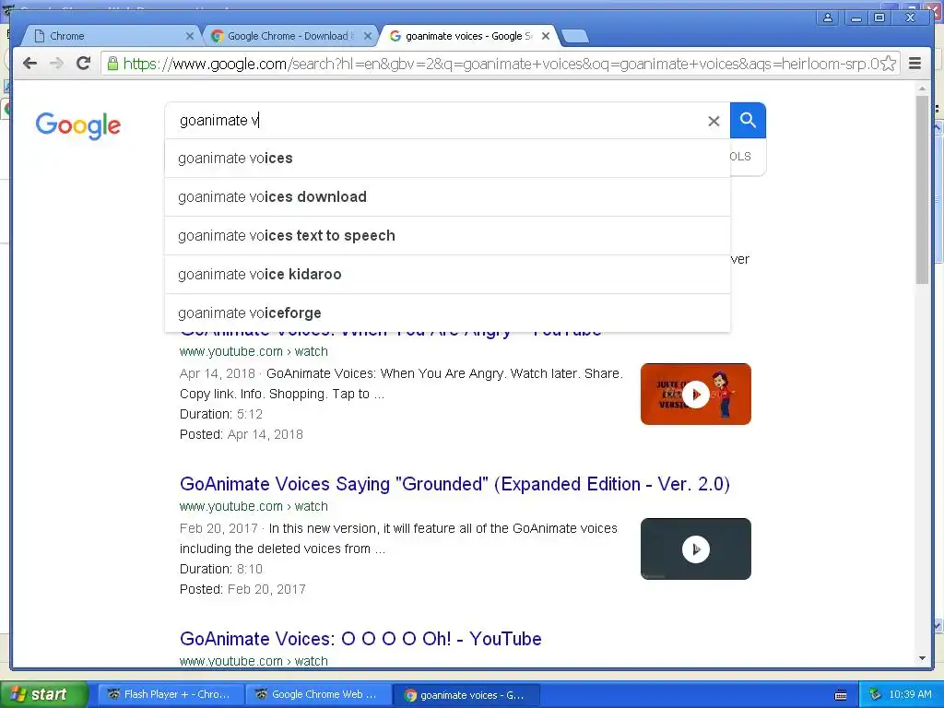The width and height of the screenshot is (944, 708).
Task: Clear the search box with the X
Action: tap(714, 121)
